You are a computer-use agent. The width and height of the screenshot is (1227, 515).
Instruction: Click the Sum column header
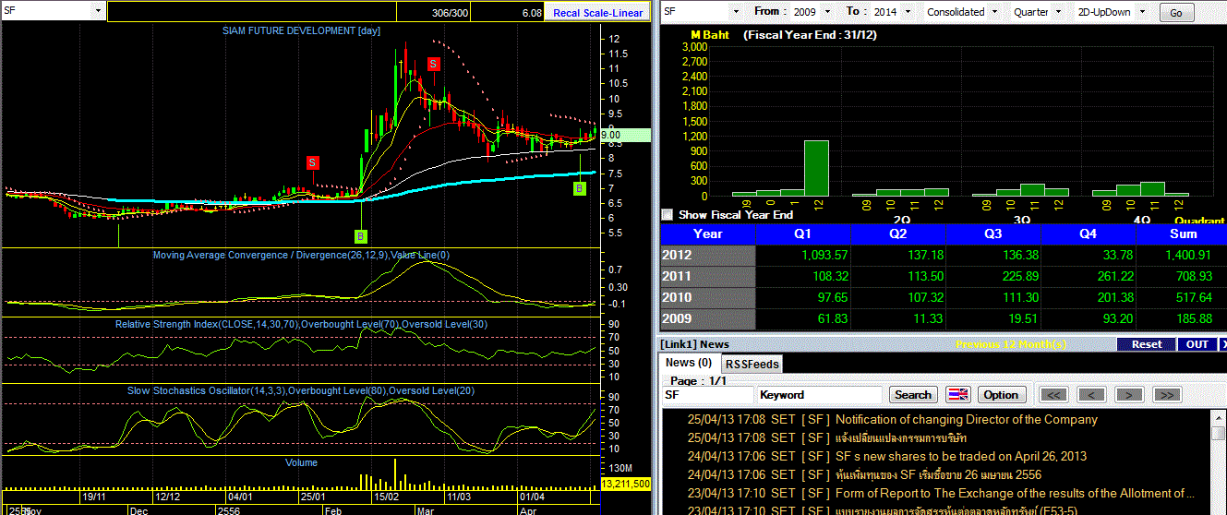[x=1182, y=234]
